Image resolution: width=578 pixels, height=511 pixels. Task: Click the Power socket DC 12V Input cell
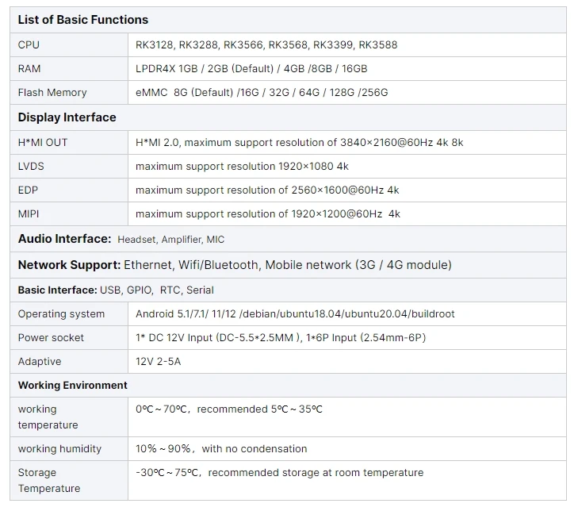281,338
